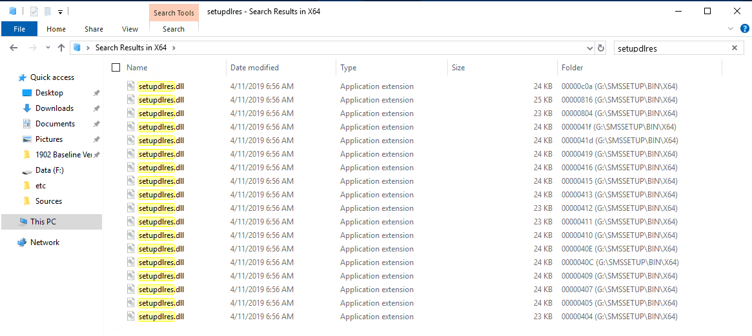
Task: Click the pin icon beside Pictures
Action: [96, 139]
